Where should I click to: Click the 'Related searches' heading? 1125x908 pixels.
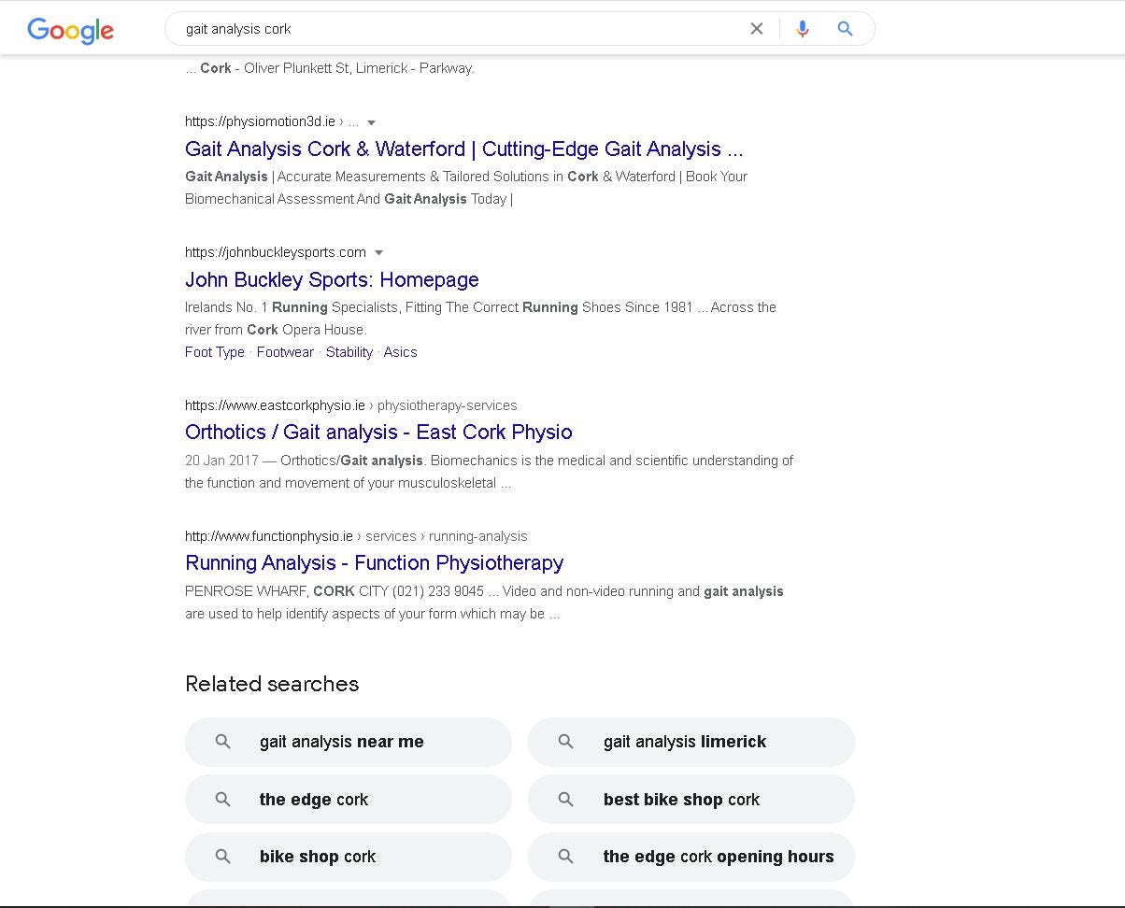point(272,684)
